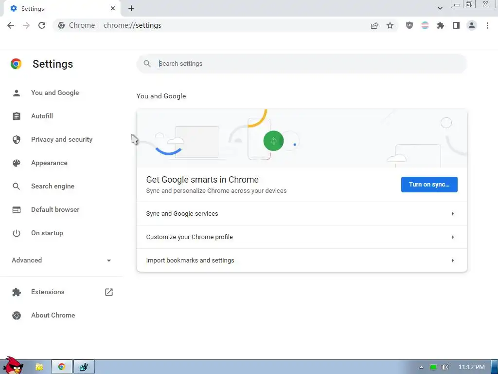Open Chrome's three-dot menu
The height and width of the screenshot is (374, 498).
pos(487,25)
